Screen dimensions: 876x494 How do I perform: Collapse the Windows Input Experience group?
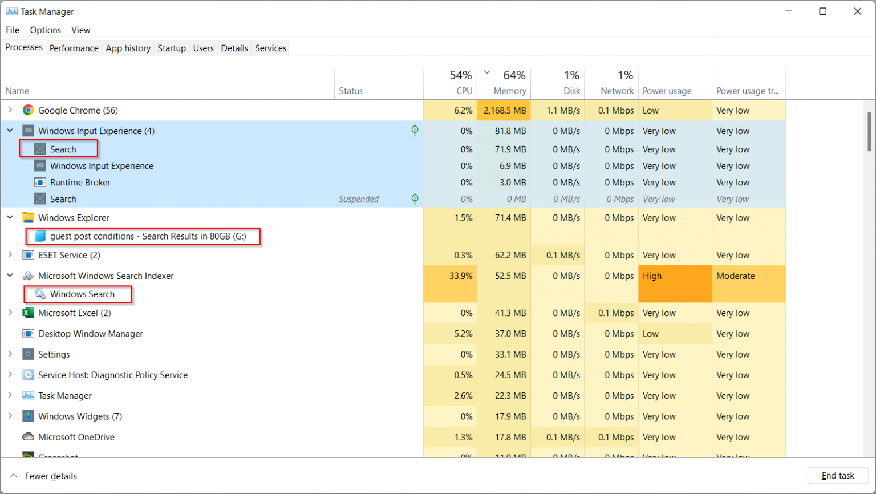[x=10, y=131]
